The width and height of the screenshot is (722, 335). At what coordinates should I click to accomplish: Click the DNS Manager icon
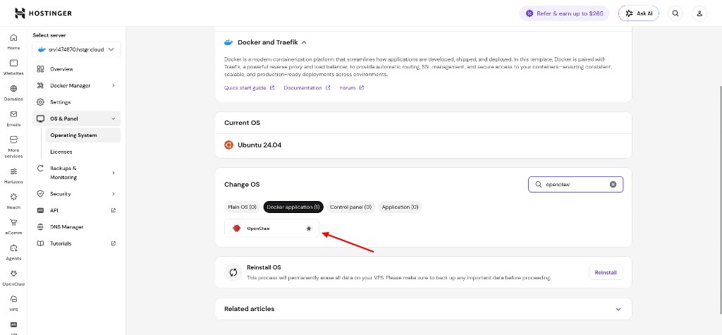[x=40, y=226]
